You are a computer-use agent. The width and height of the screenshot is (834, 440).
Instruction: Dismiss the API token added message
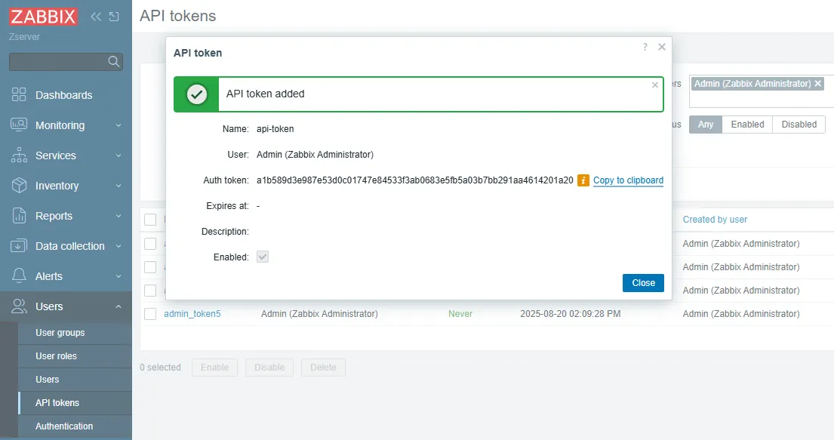pos(655,85)
